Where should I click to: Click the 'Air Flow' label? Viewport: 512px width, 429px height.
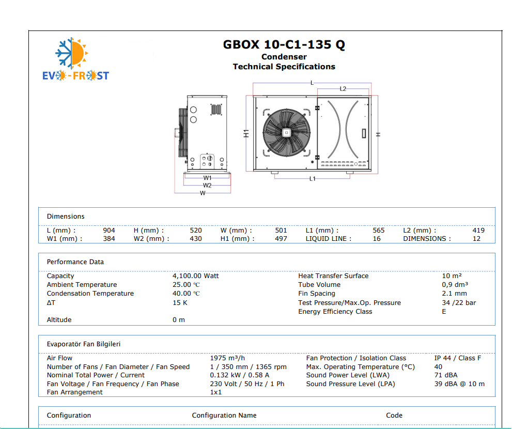point(59,358)
